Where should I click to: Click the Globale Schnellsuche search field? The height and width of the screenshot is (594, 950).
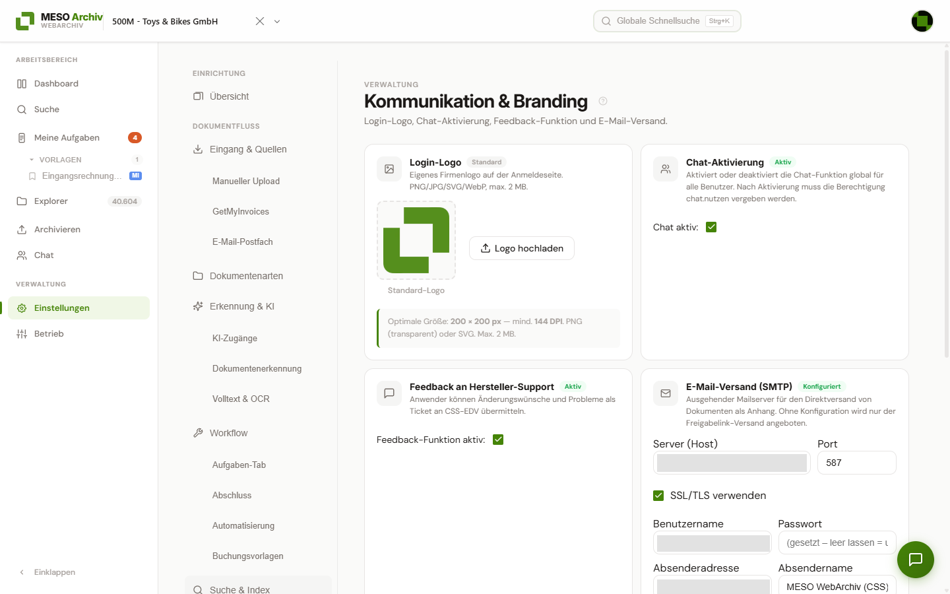(667, 21)
